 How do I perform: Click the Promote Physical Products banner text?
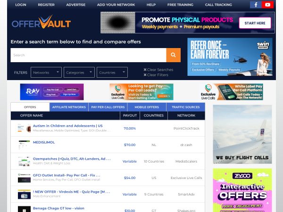pos(187,20)
